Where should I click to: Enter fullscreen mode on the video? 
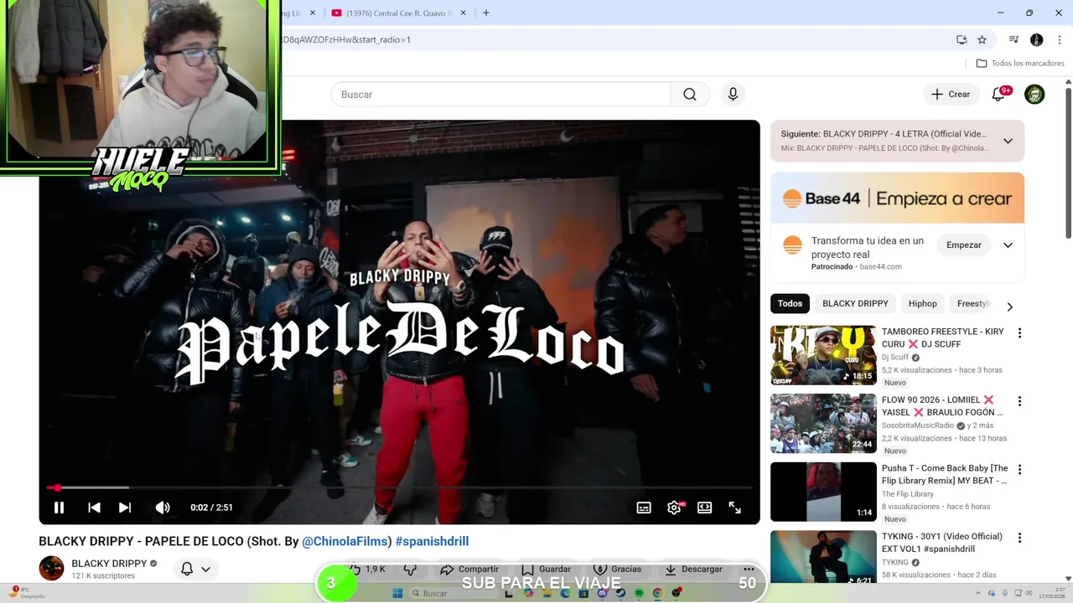pos(734,508)
